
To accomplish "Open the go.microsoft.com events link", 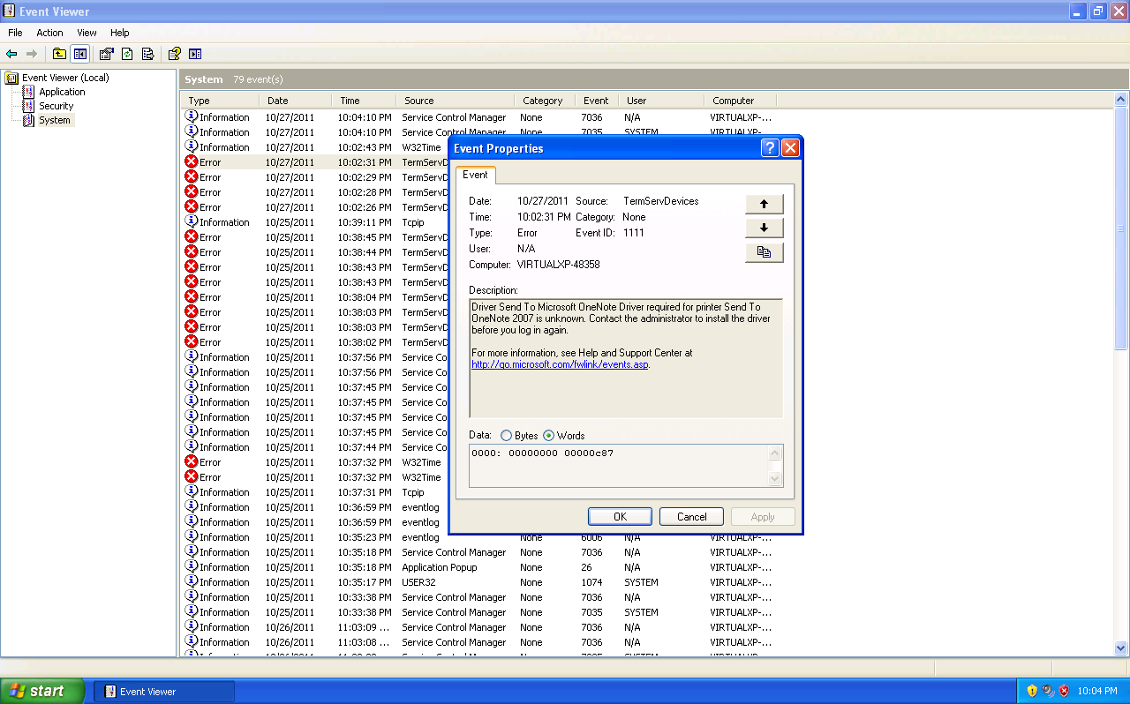I will [x=560, y=363].
